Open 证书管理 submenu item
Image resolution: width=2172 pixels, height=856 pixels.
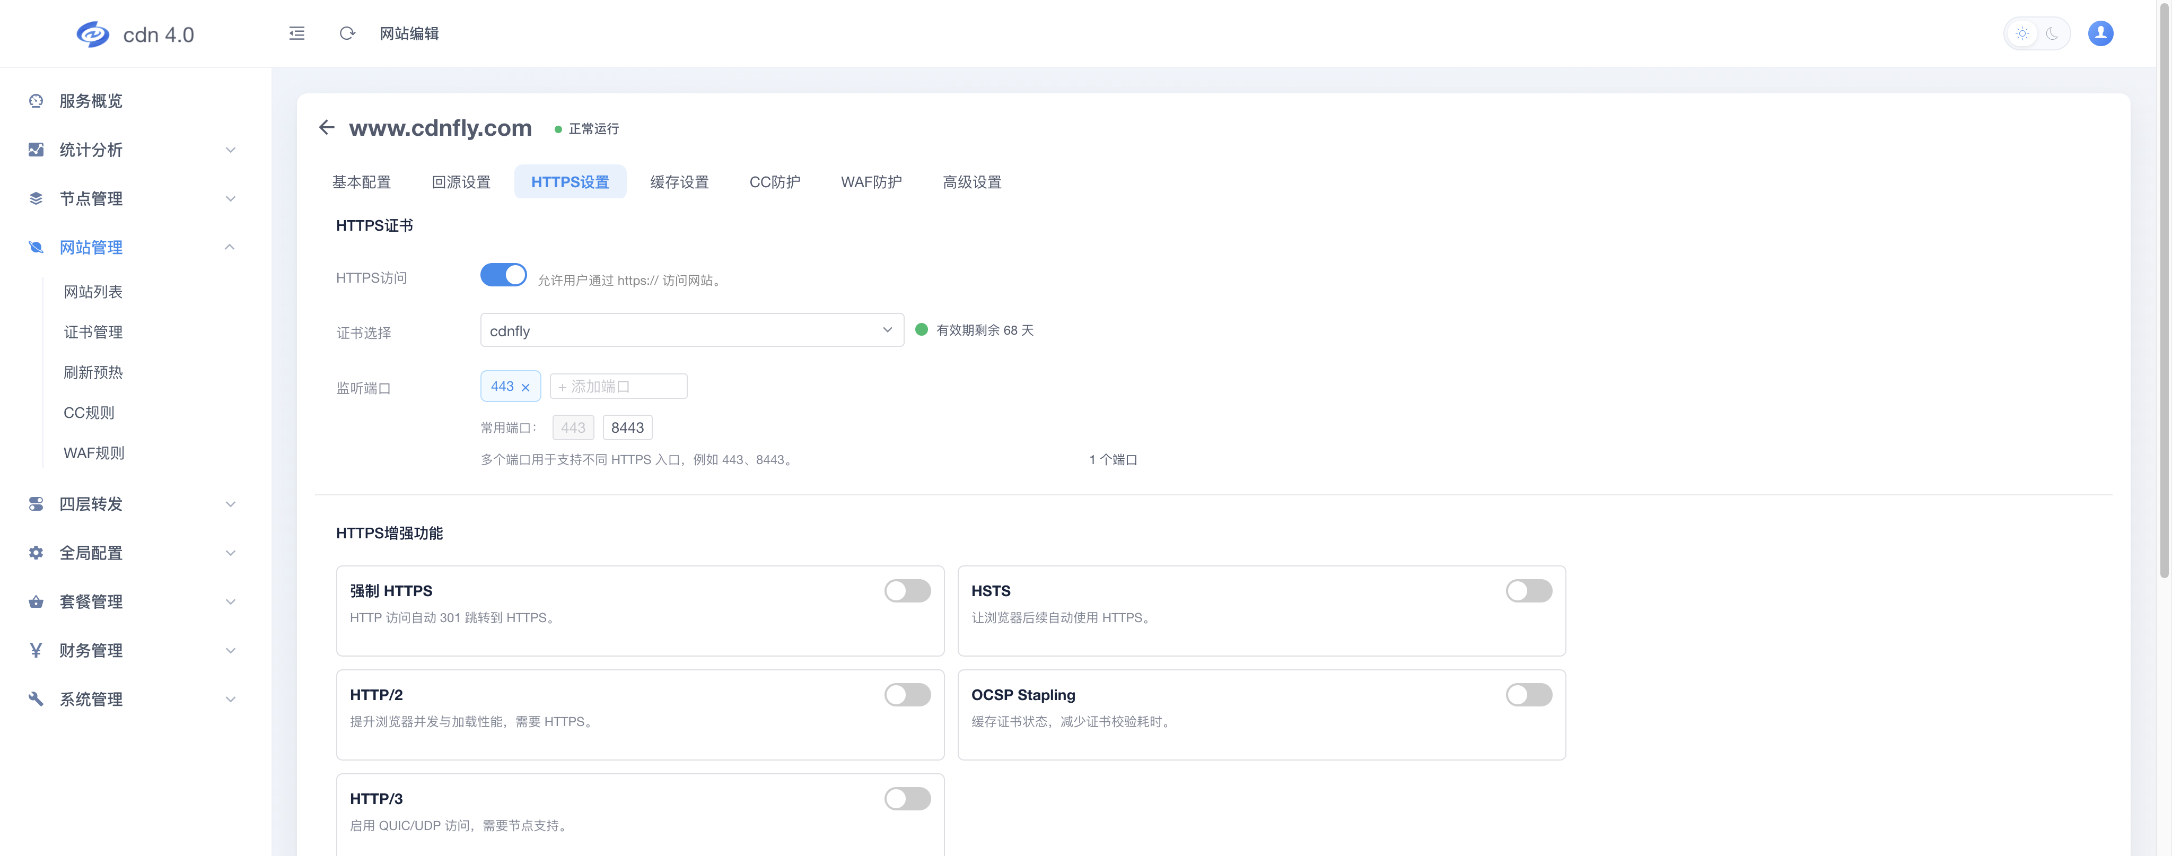pyautogui.click(x=93, y=333)
